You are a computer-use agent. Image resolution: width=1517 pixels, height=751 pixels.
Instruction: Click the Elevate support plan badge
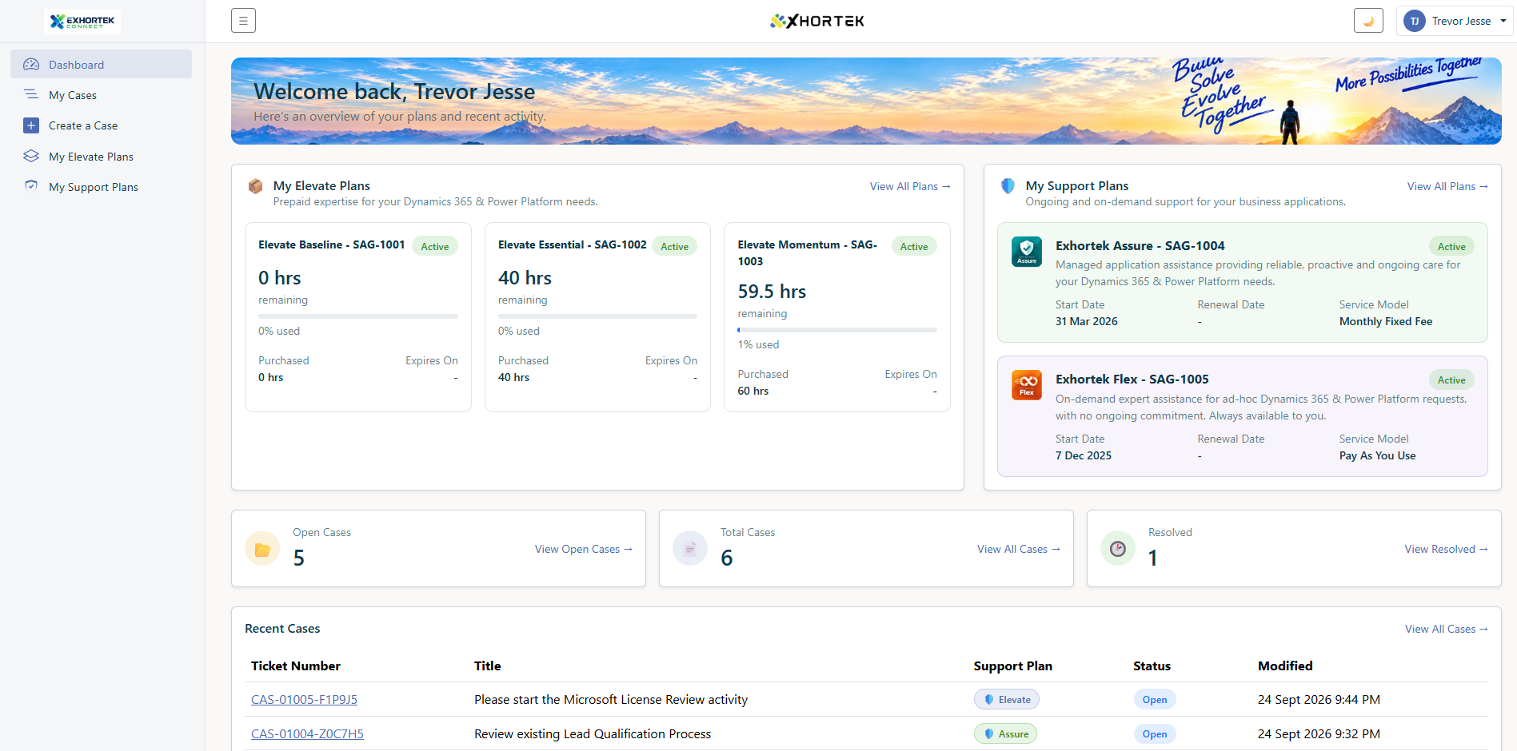click(x=1007, y=700)
